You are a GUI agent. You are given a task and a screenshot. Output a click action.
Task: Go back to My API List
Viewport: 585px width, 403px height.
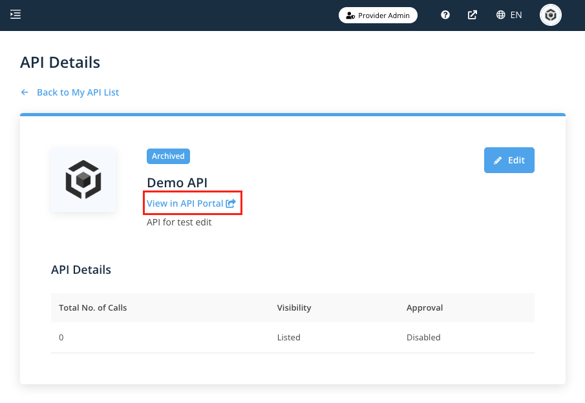(78, 92)
